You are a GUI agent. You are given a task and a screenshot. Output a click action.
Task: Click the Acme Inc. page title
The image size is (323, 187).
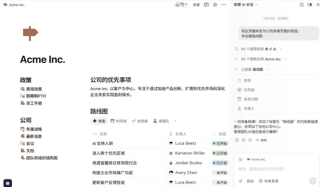click(x=42, y=60)
